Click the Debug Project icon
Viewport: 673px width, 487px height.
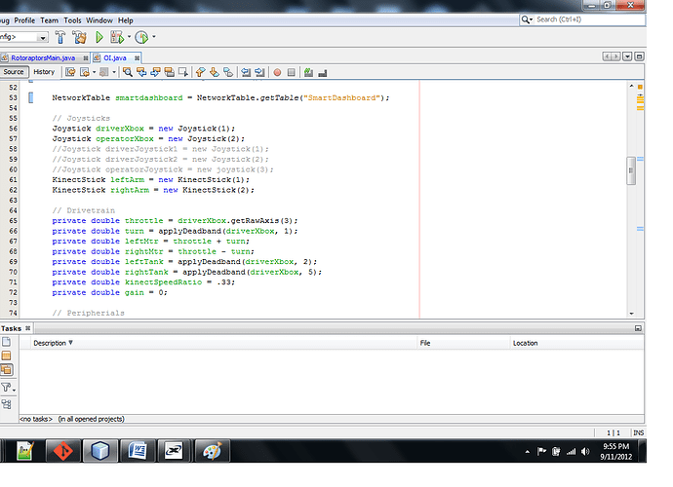click(x=117, y=37)
